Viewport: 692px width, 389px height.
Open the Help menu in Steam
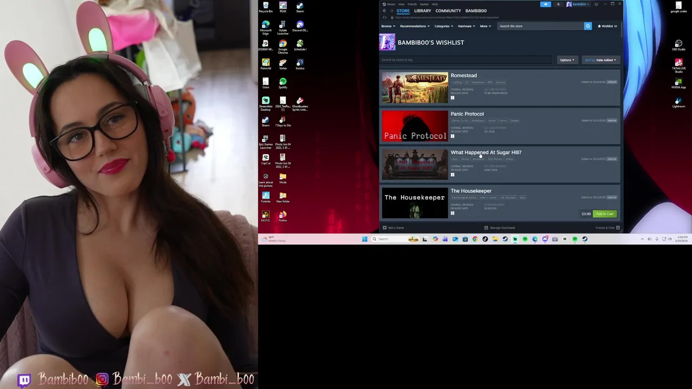click(x=435, y=4)
